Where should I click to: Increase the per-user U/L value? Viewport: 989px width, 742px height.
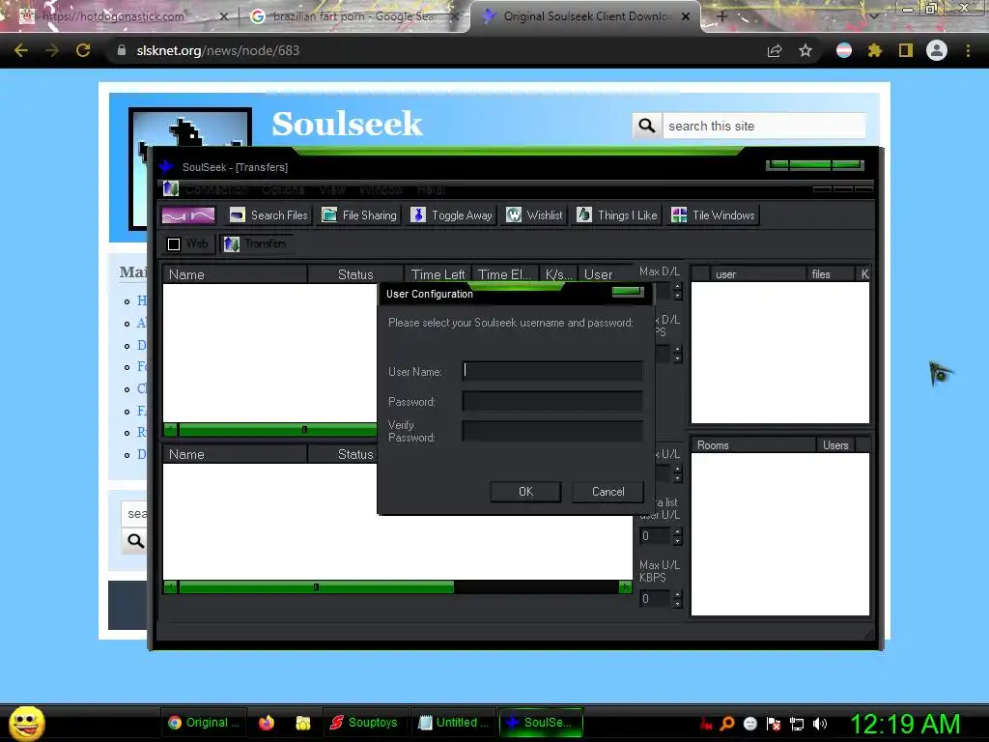677,532
